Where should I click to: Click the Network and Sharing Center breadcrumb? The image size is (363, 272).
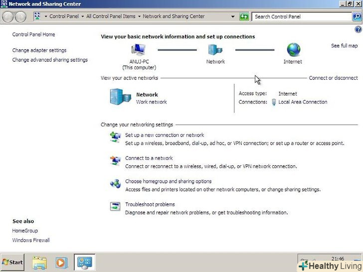coord(174,16)
